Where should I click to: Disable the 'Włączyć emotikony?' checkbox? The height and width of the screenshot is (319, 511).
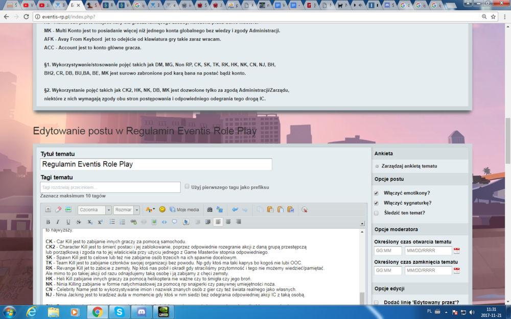coord(377,193)
